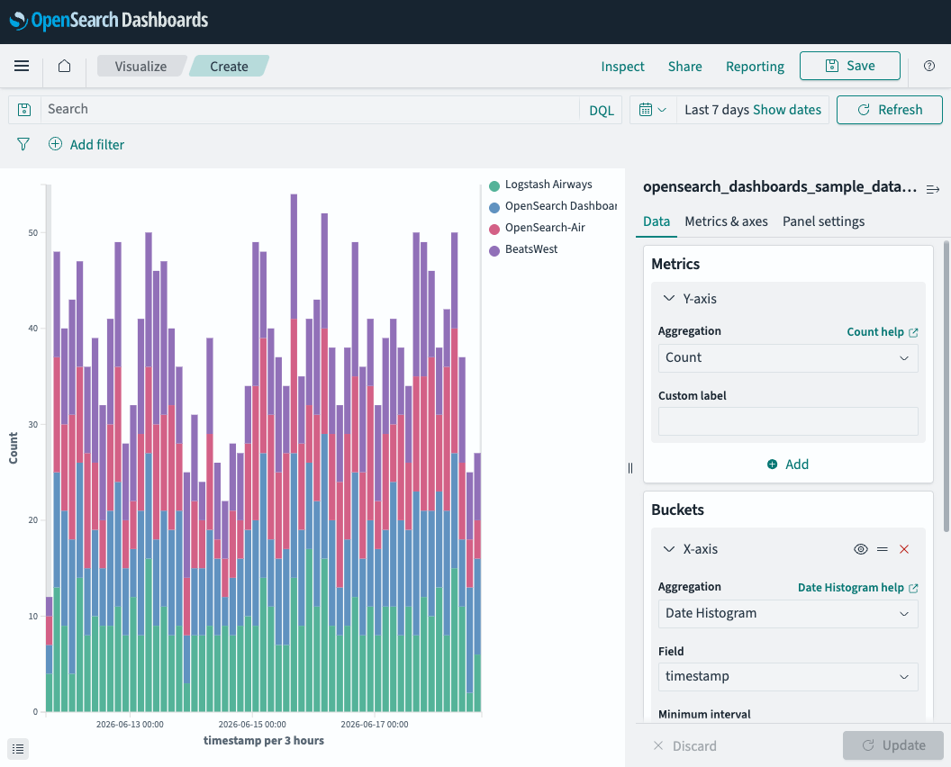Switch to the Data tab
This screenshot has width=951, height=767.
click(657, 221)
